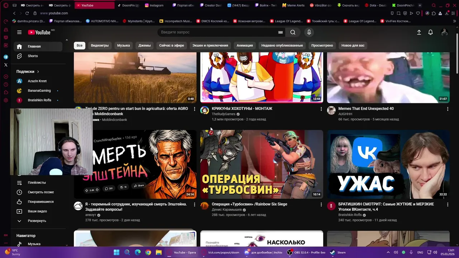Go back in browser history
The height and width of the screenshot is (258, 459).
(x=14, y=13)
